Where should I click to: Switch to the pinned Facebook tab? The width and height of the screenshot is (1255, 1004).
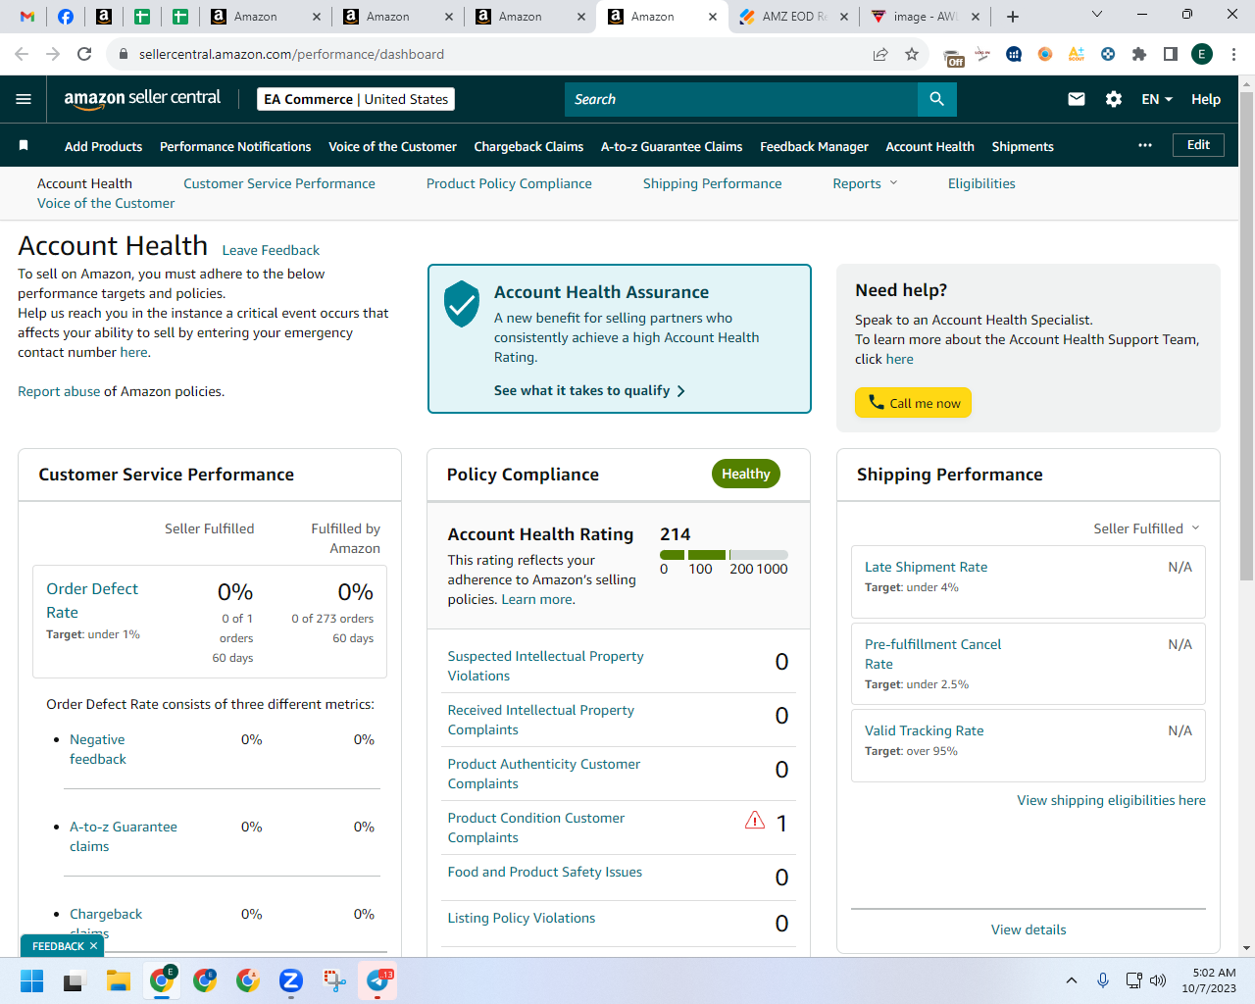click(x=66, y=17)
